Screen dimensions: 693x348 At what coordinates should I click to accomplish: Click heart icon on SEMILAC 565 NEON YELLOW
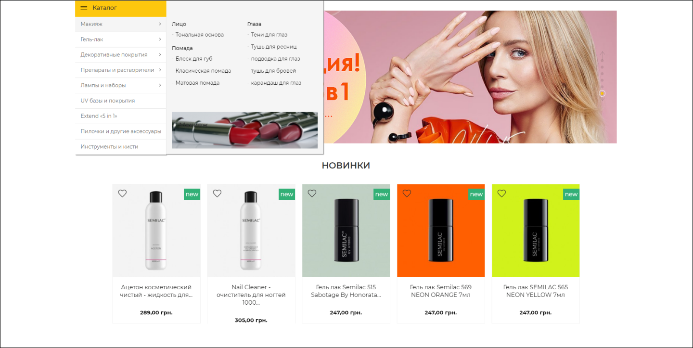coord(501,193)
